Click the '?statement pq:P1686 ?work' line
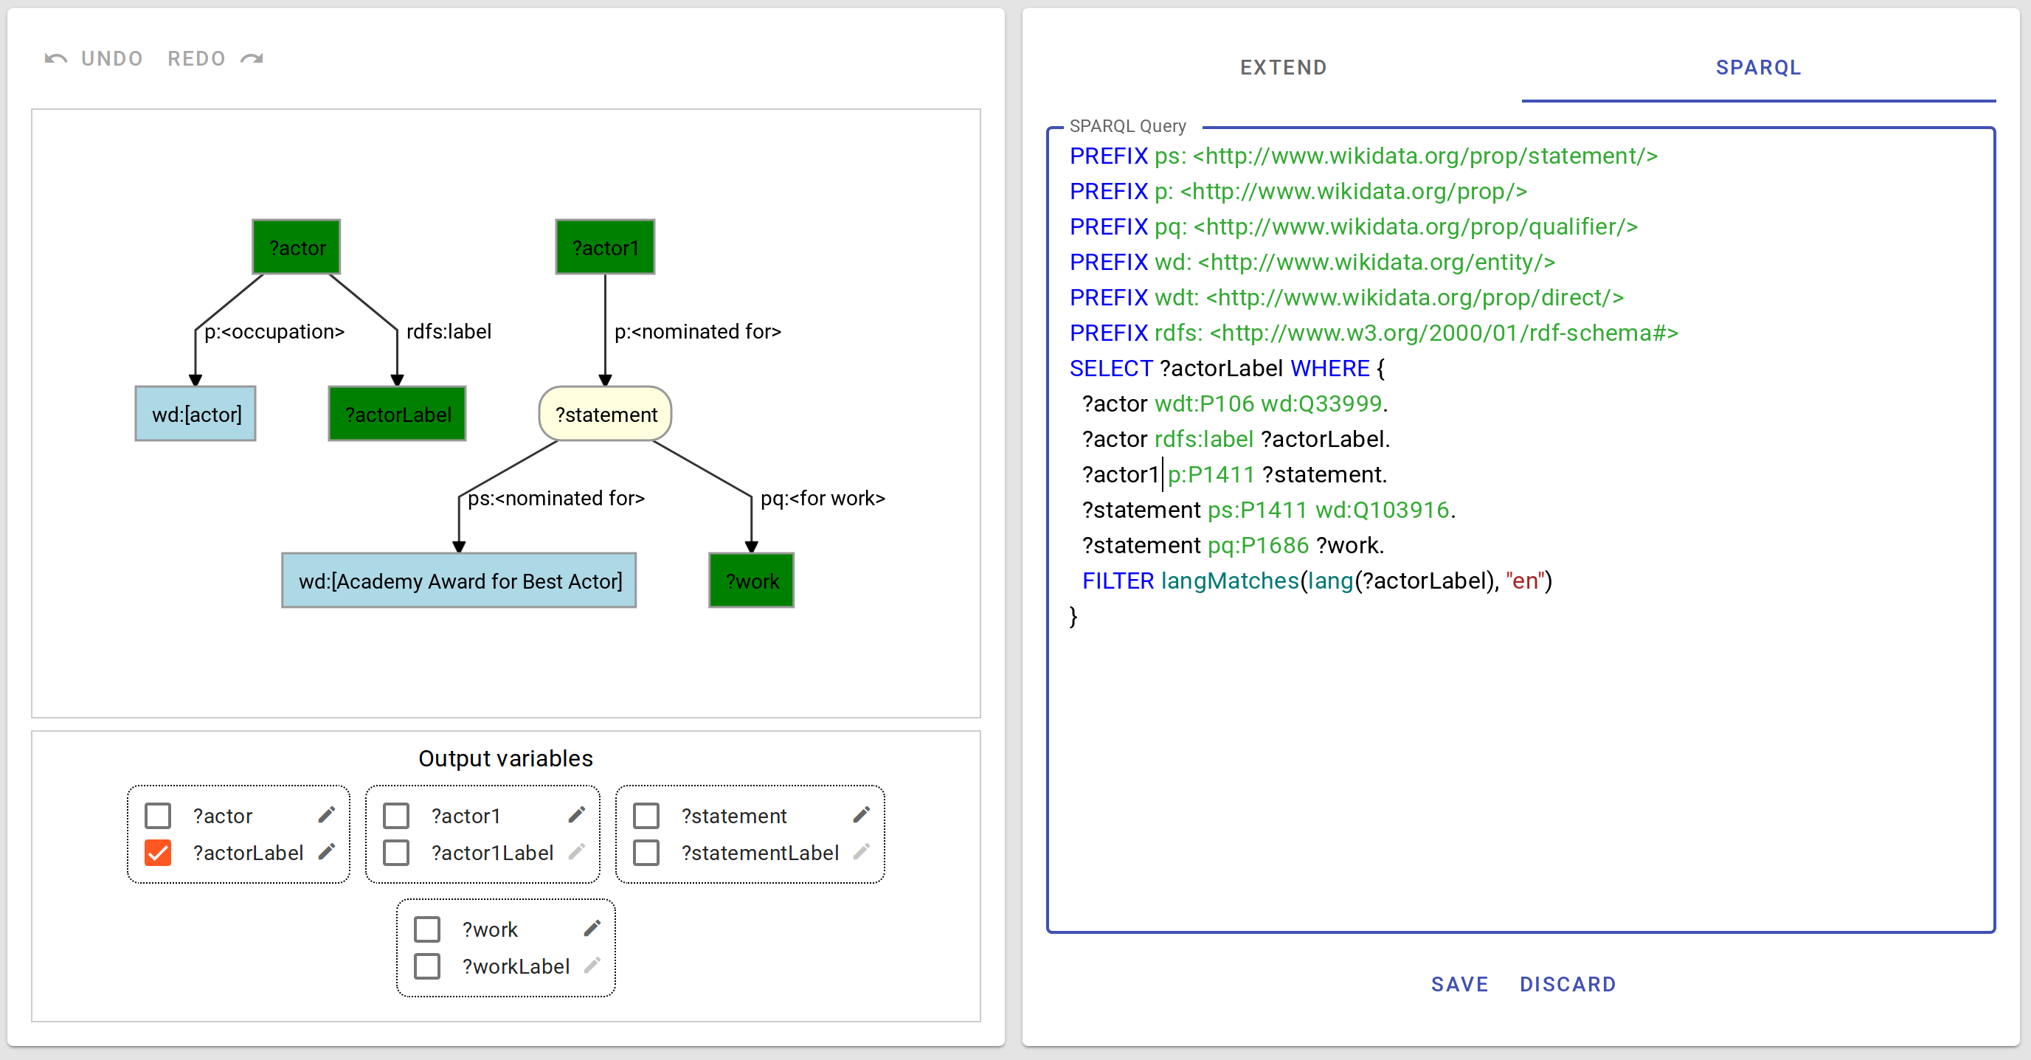This screenshot has height=1060, width=2031. pos(1232,545)
